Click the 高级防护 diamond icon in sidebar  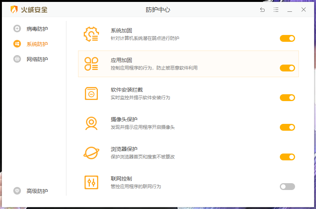click(x=17, y=191)
